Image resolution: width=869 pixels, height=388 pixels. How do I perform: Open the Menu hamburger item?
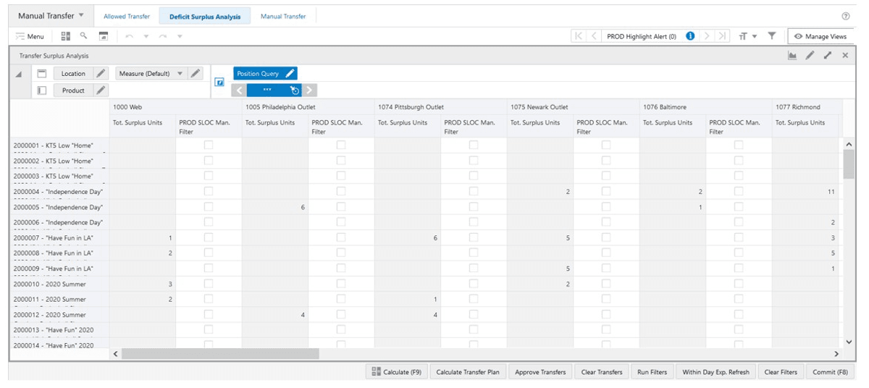pyautogui.click(x=30, y=36)
